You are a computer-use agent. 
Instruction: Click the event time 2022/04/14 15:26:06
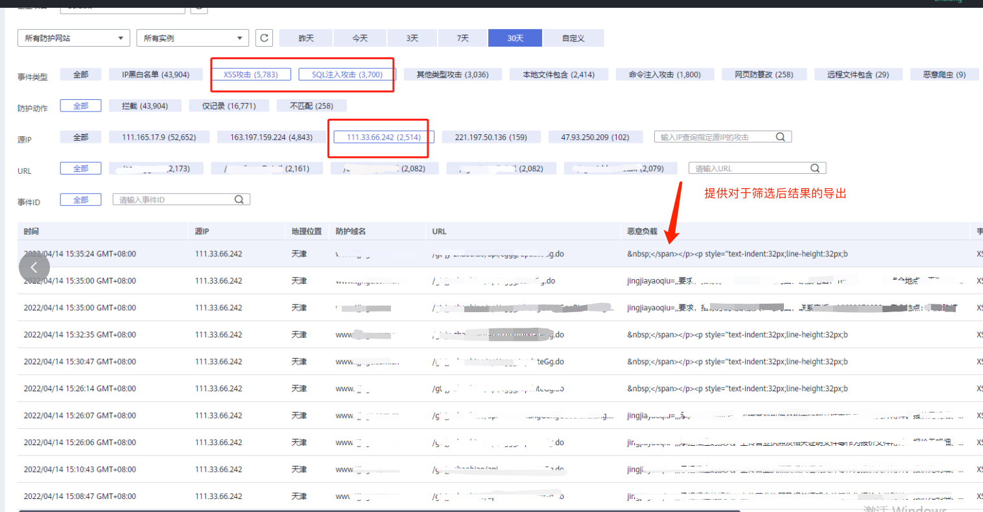pos(80,443)
